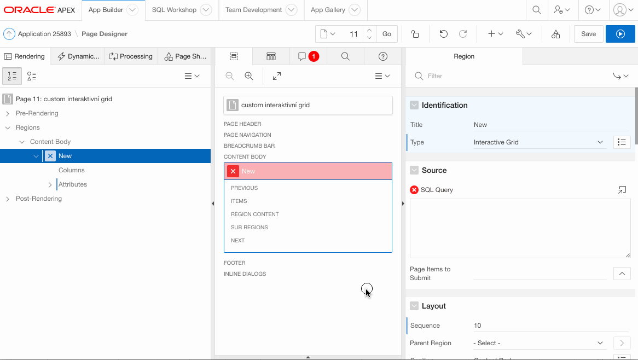The image size is (638, 360).
Task: Open the Type dropdown Interactive Grid
Action: point(539,142)
